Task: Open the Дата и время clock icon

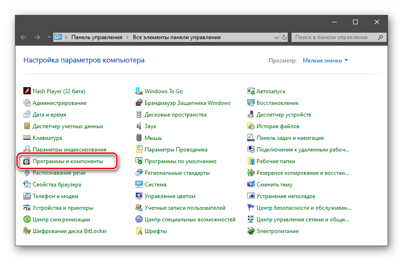Action: click(x=27, y=114)
